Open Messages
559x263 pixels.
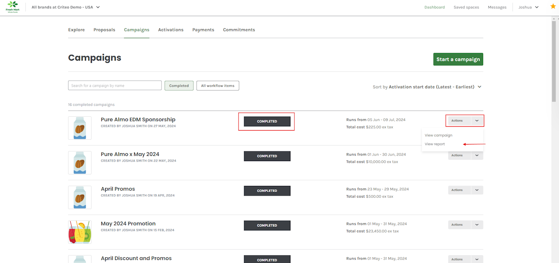click(497, 7)
